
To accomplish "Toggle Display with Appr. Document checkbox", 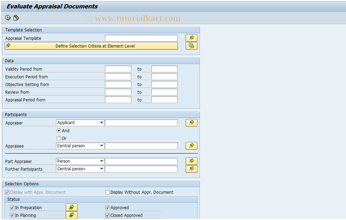I will tap(7, 192).
